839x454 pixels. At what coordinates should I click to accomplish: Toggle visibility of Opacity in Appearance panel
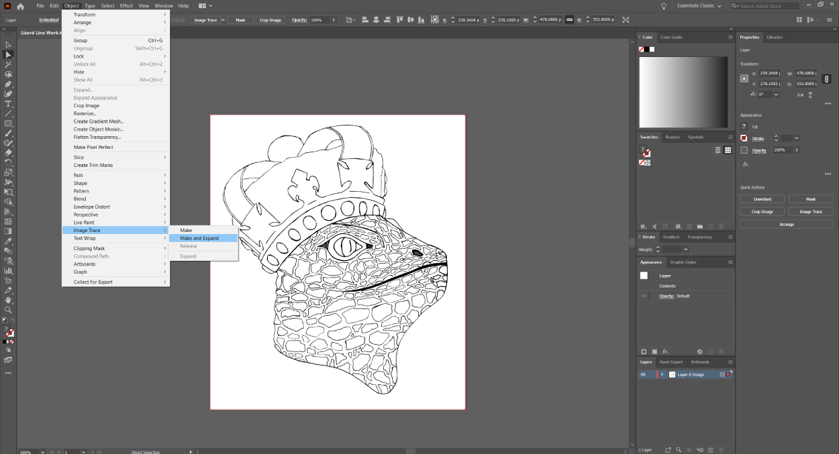[644, 296]
